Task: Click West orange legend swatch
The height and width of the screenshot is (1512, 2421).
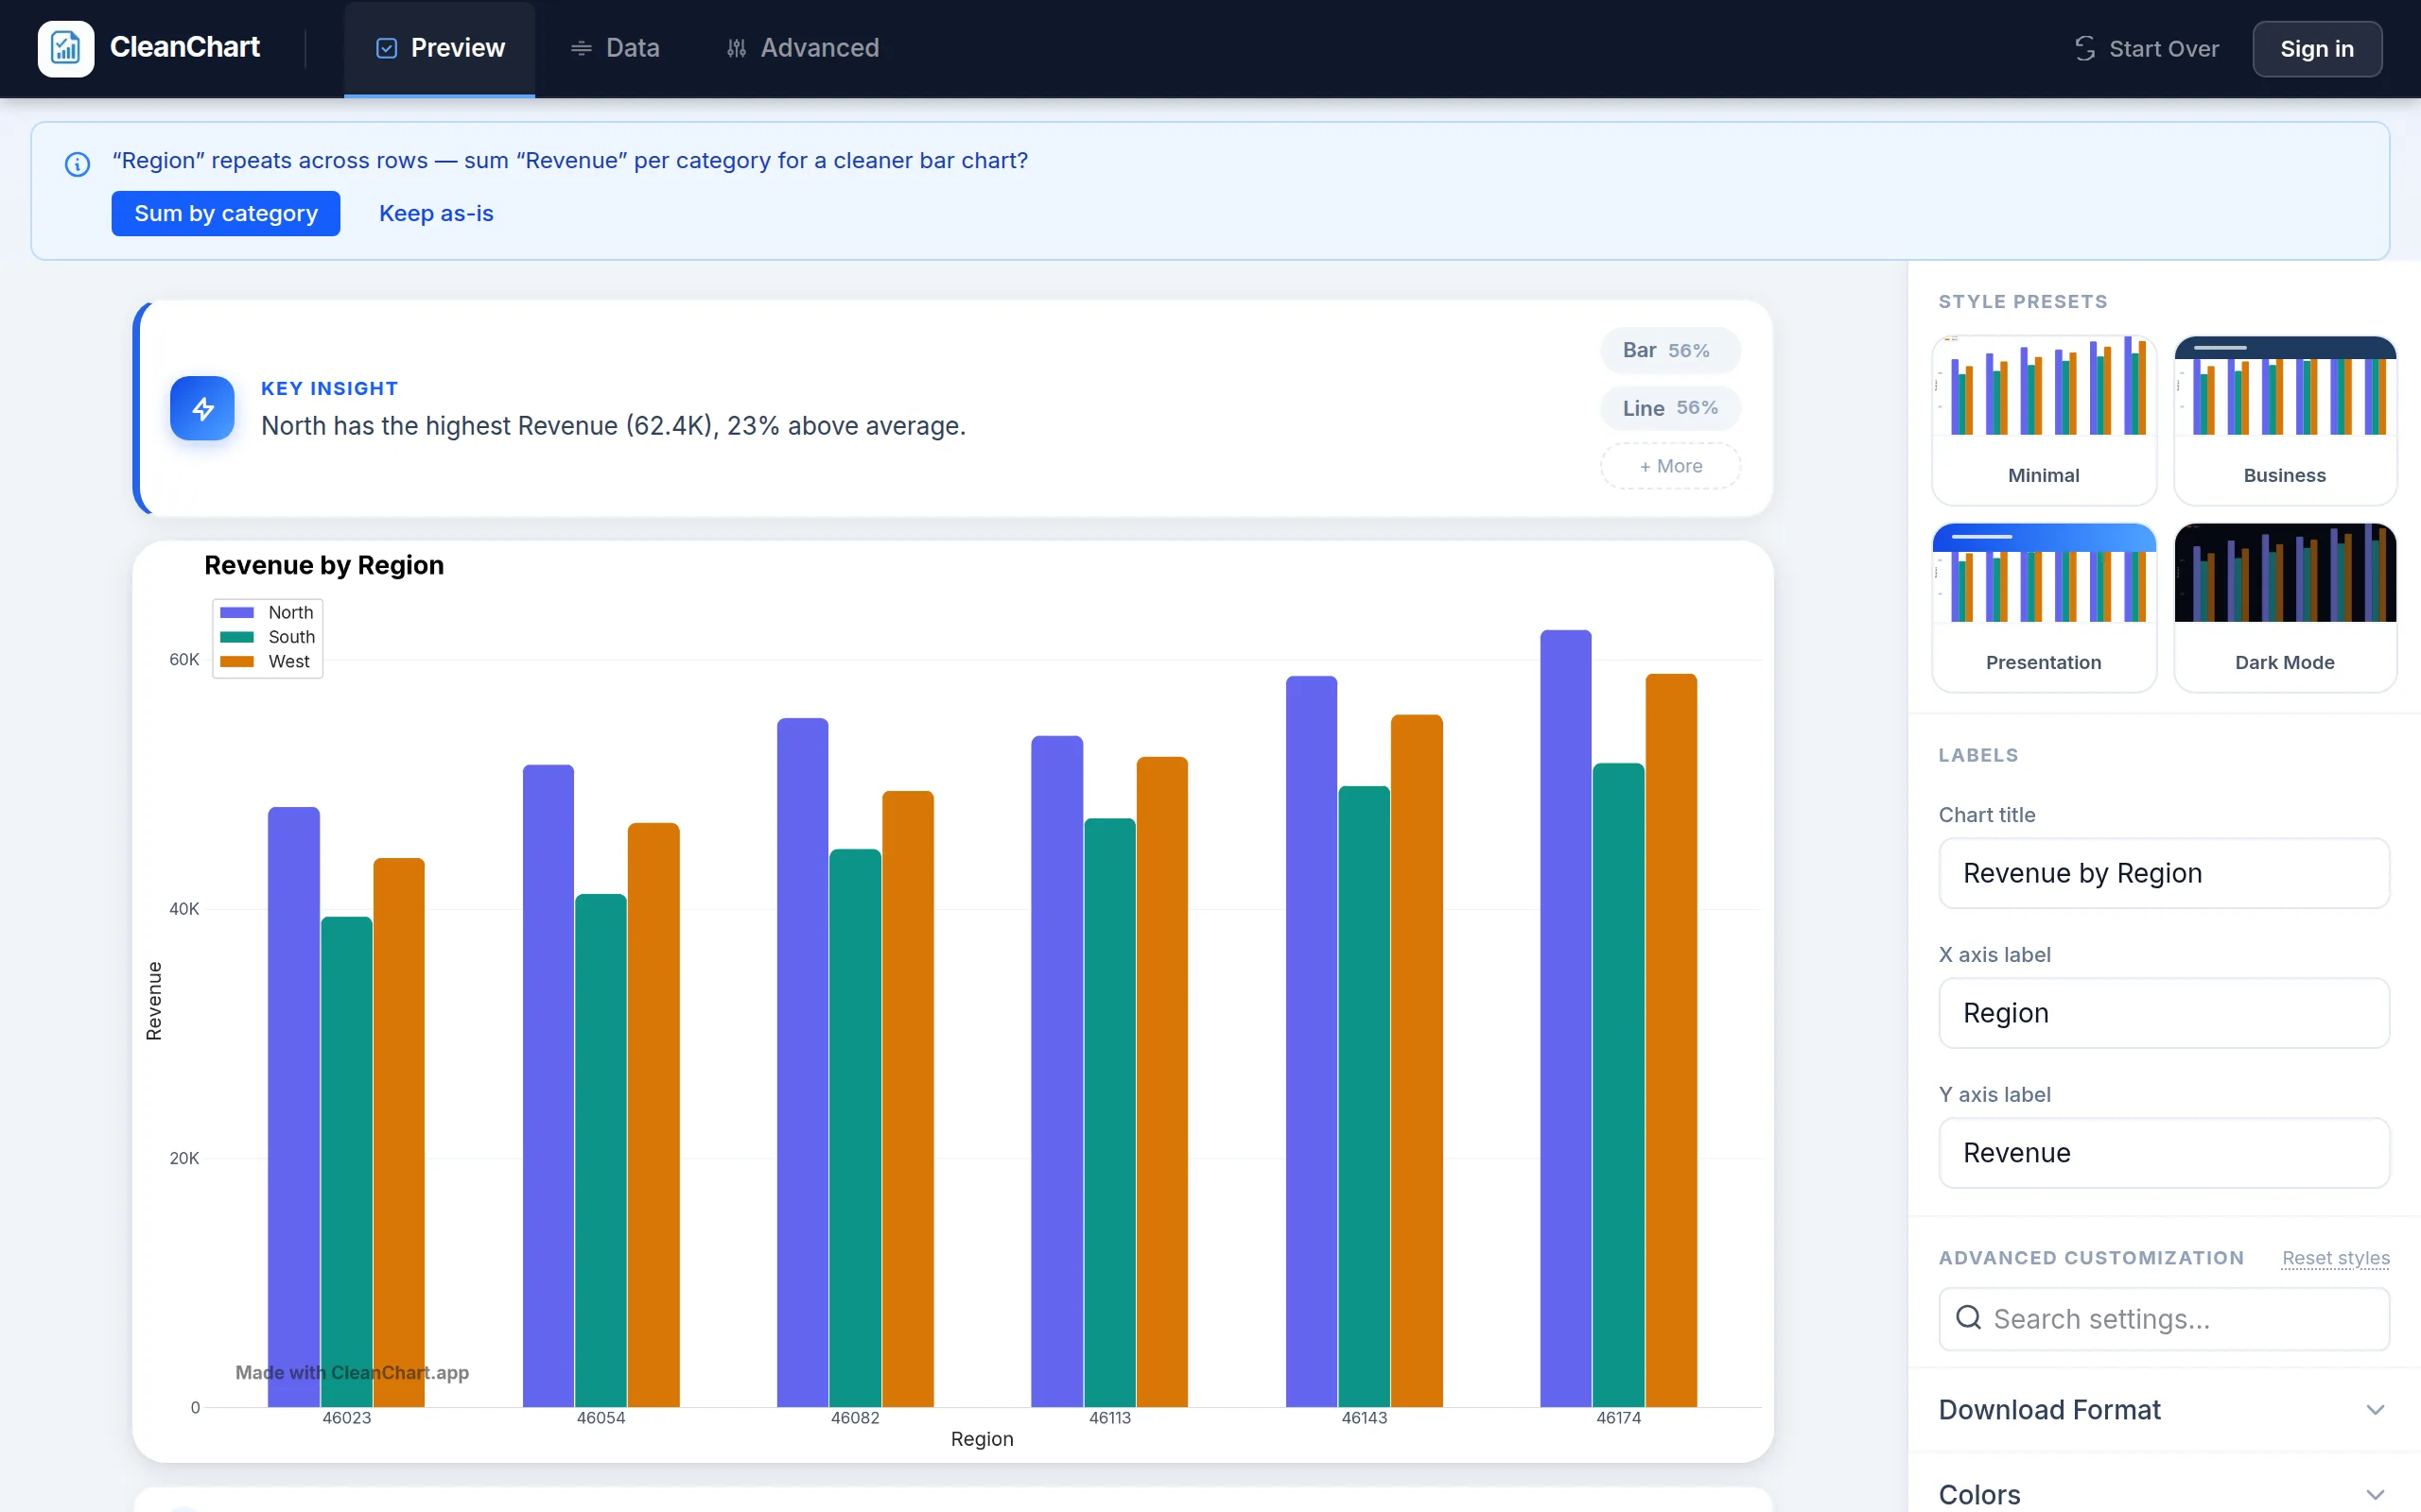Action: pos(237,661)
